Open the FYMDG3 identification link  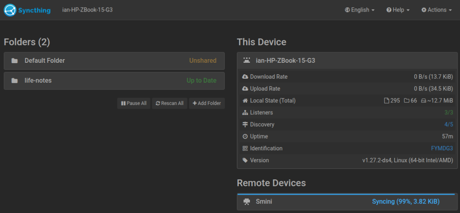(442, 148)
